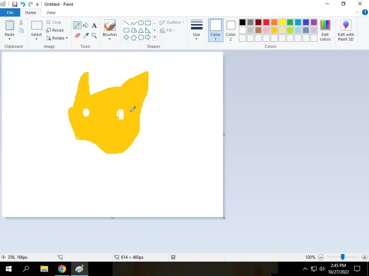Screen dimensions: 369x276
Task: Click the Save icon in title bar
Action: (x=14, y=4)
